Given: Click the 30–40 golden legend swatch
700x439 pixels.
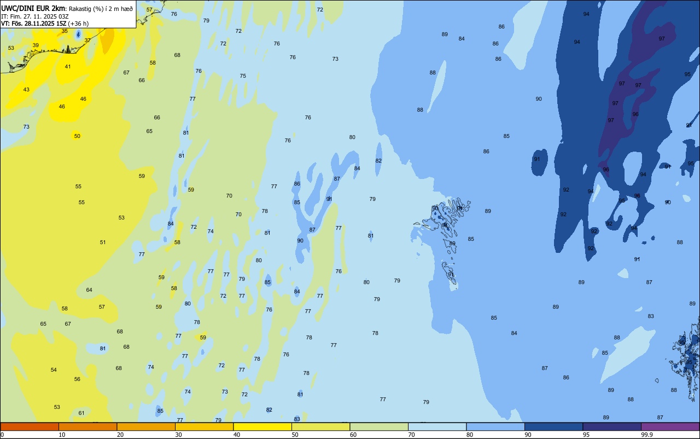Looking at the screenshot, I should pos(204,426).
